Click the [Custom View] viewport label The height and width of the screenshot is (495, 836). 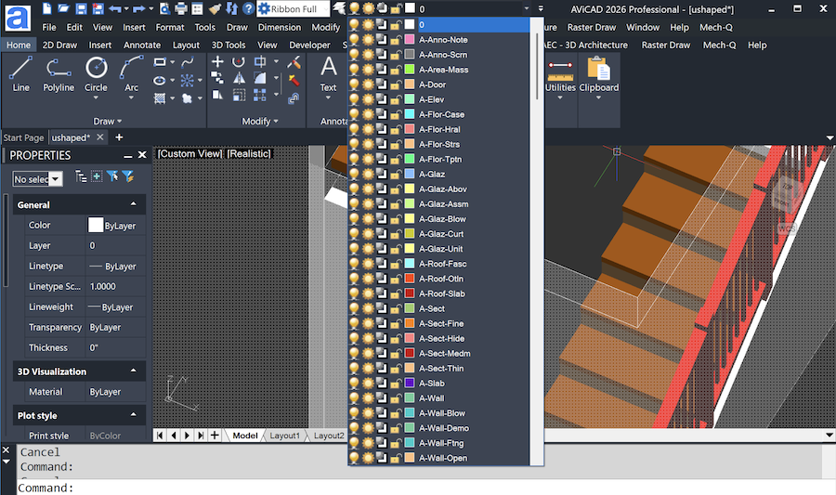click(x=189, y=153)
